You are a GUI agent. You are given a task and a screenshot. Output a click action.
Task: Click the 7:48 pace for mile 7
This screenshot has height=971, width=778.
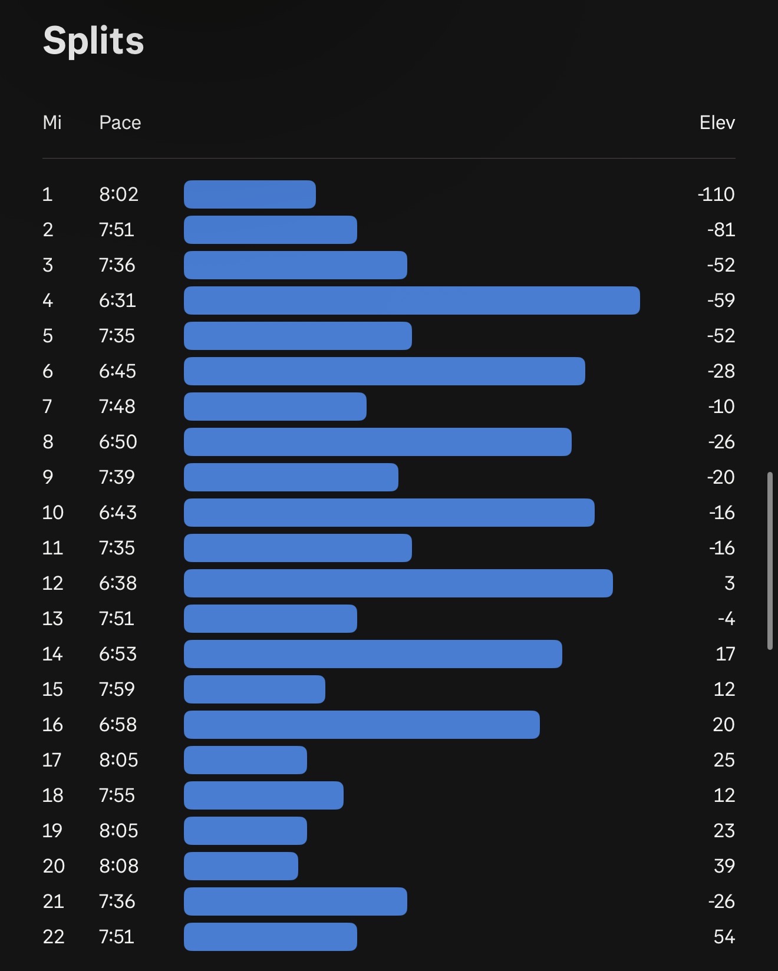coord(117,407)
